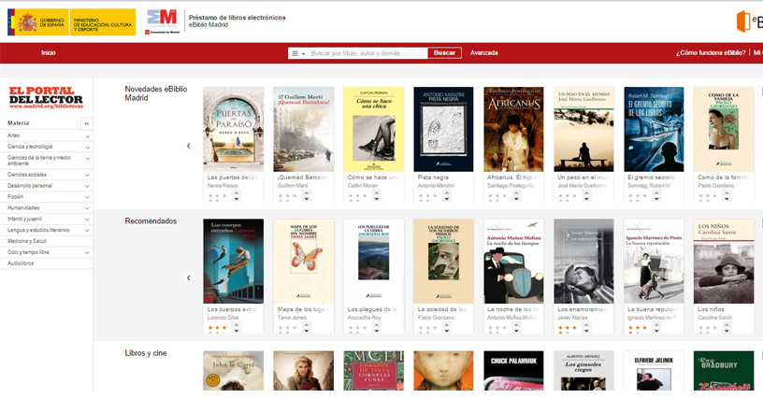This screenshot has height=398, width=763.
Task: Open Africanus book cover
Action: point(514,129)
